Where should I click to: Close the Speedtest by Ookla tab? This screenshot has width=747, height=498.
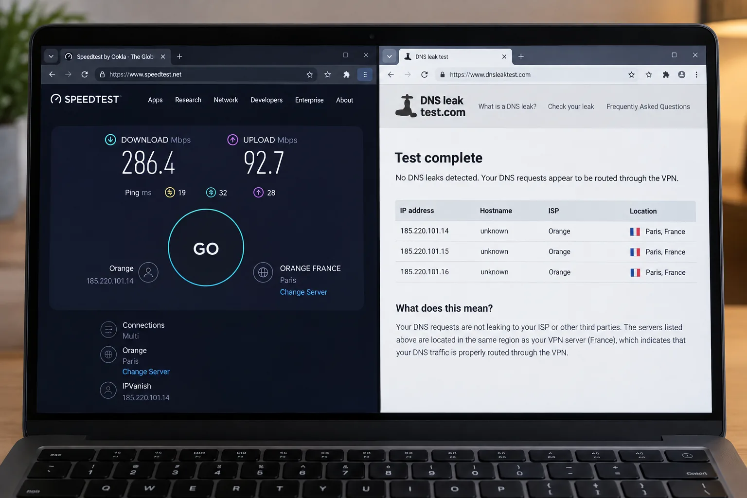(x=163, y=57)
